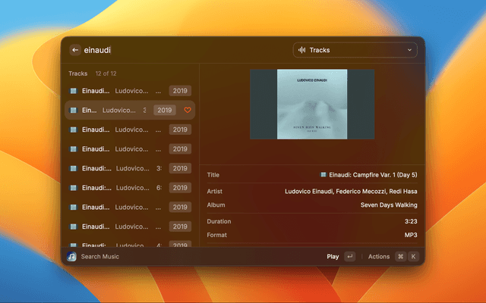Open the Seven Days Walking album cover image

(312, 104)
